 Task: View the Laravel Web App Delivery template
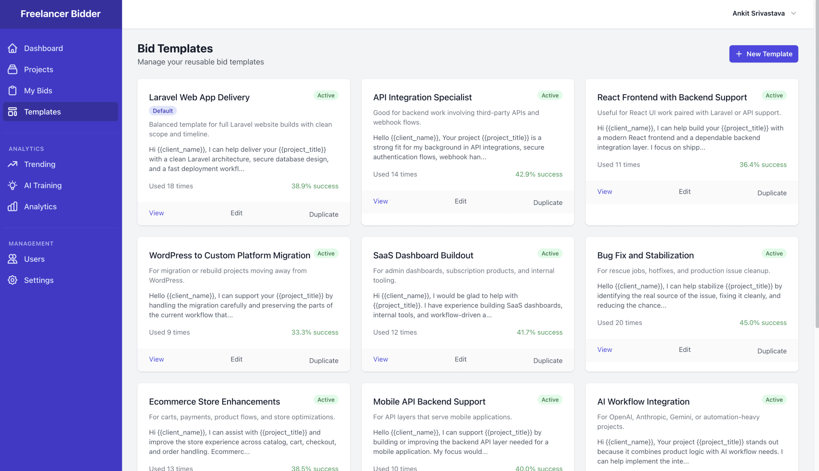click(156, 213)
